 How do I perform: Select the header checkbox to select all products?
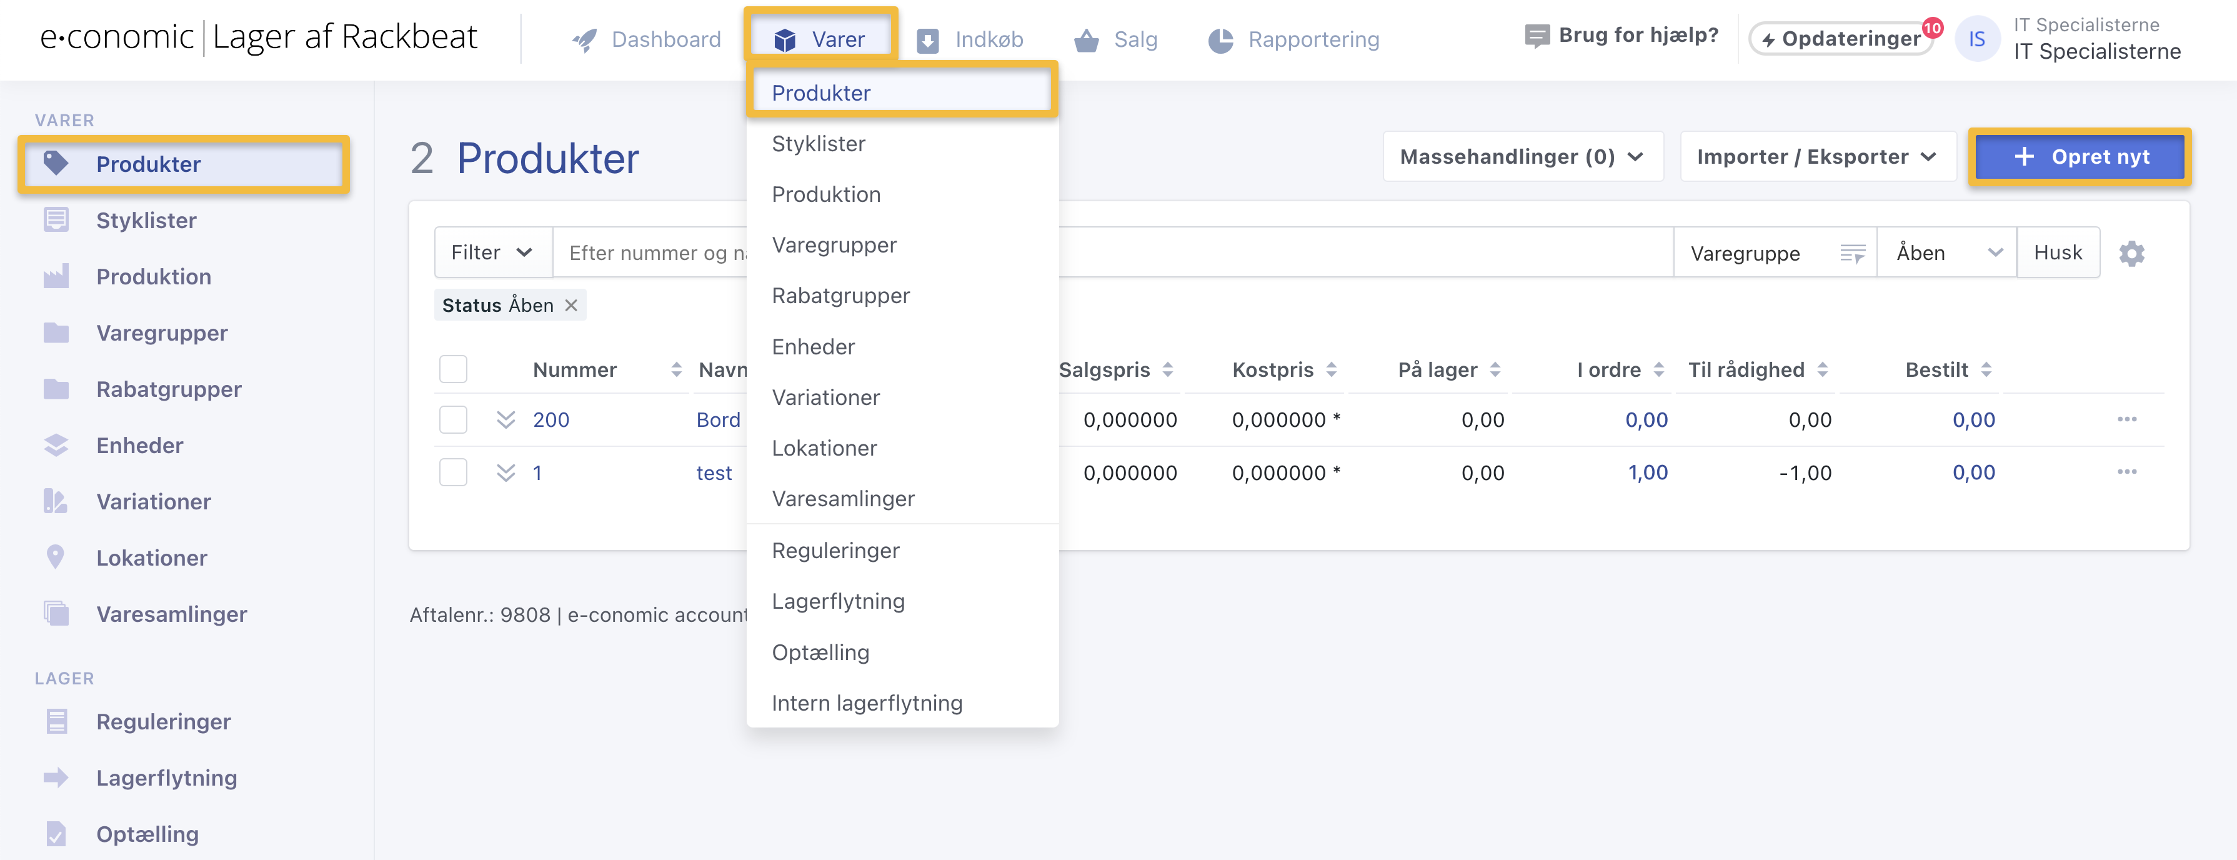(452, 368)
